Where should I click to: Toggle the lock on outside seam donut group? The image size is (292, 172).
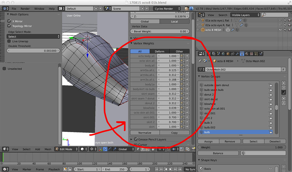point(271,85)
